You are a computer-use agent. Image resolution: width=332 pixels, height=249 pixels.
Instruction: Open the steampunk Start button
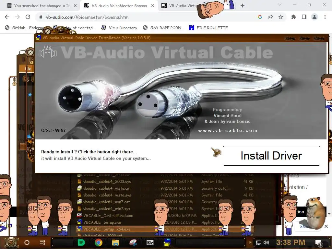pos(11,243)
